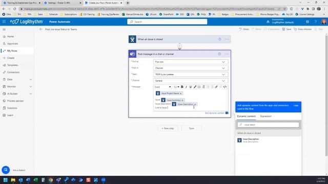Remove the Issue Summary token
The image size is (328, 184).
(x=182, y=100)
